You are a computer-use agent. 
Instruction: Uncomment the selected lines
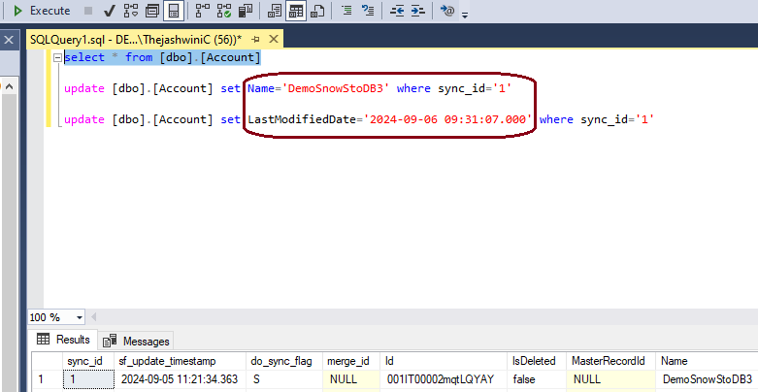368,11
